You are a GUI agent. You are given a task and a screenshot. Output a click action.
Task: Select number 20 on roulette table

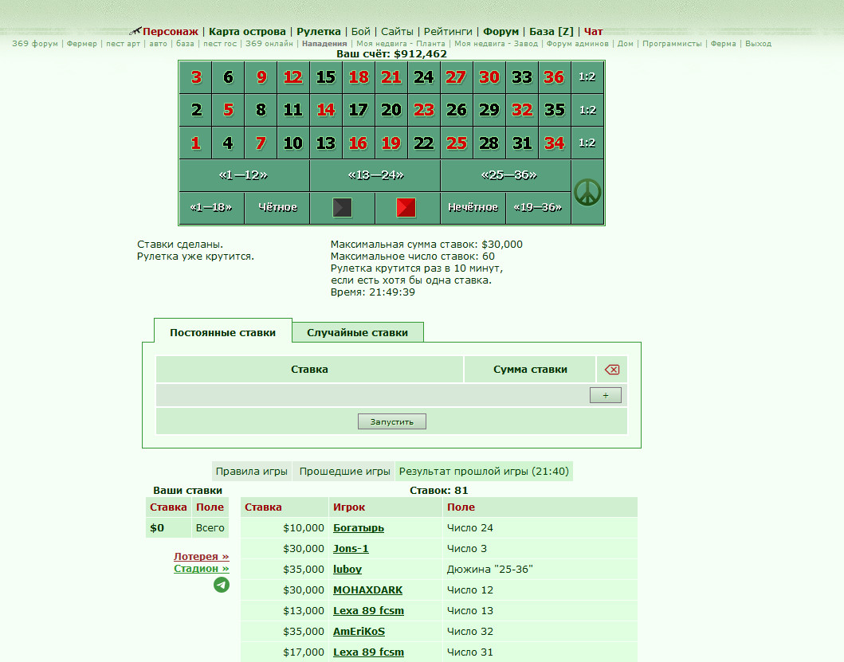point(391,110)
